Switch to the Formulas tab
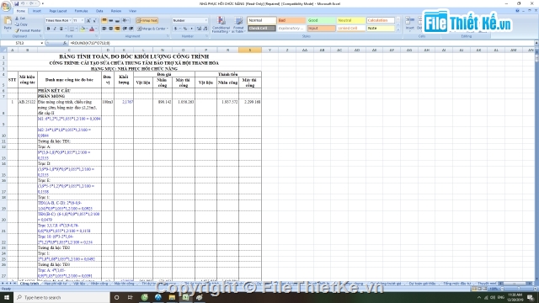This screenshot has height=303, width=539. [x=81, y=11]
